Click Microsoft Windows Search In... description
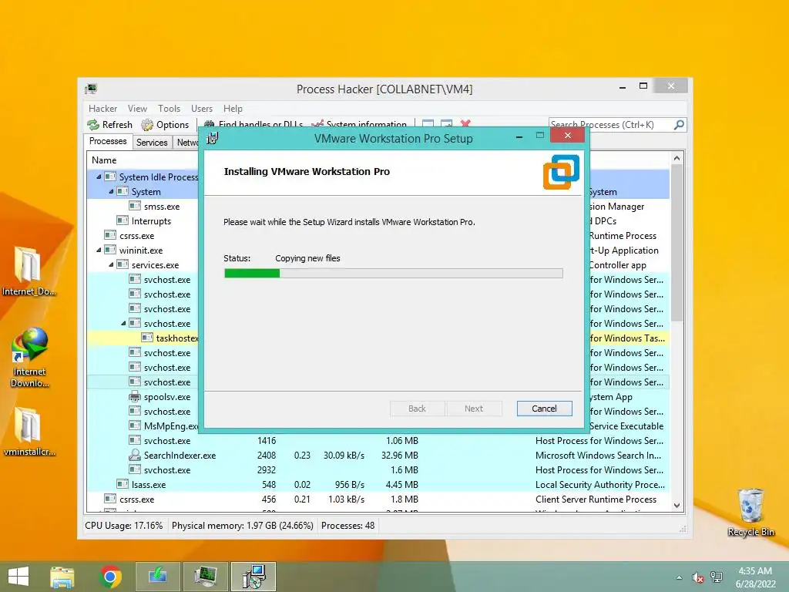Screen dimensions: 789x592 point(598,455)
